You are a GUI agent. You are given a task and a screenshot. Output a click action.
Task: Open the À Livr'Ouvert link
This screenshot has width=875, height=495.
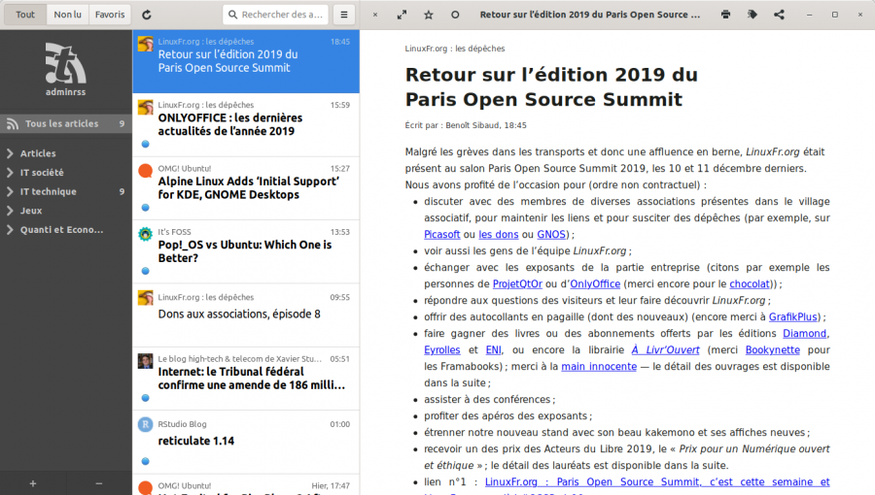665,349
